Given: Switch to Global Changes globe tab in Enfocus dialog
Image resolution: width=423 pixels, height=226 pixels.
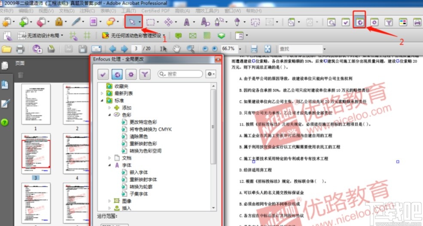Looking at the screenshot, I should (x=117, y=74).
